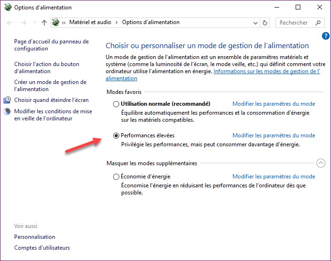The image size is (331, 261).
Task: Click the Modes favoris heading
Action: (x=124, y=92)
